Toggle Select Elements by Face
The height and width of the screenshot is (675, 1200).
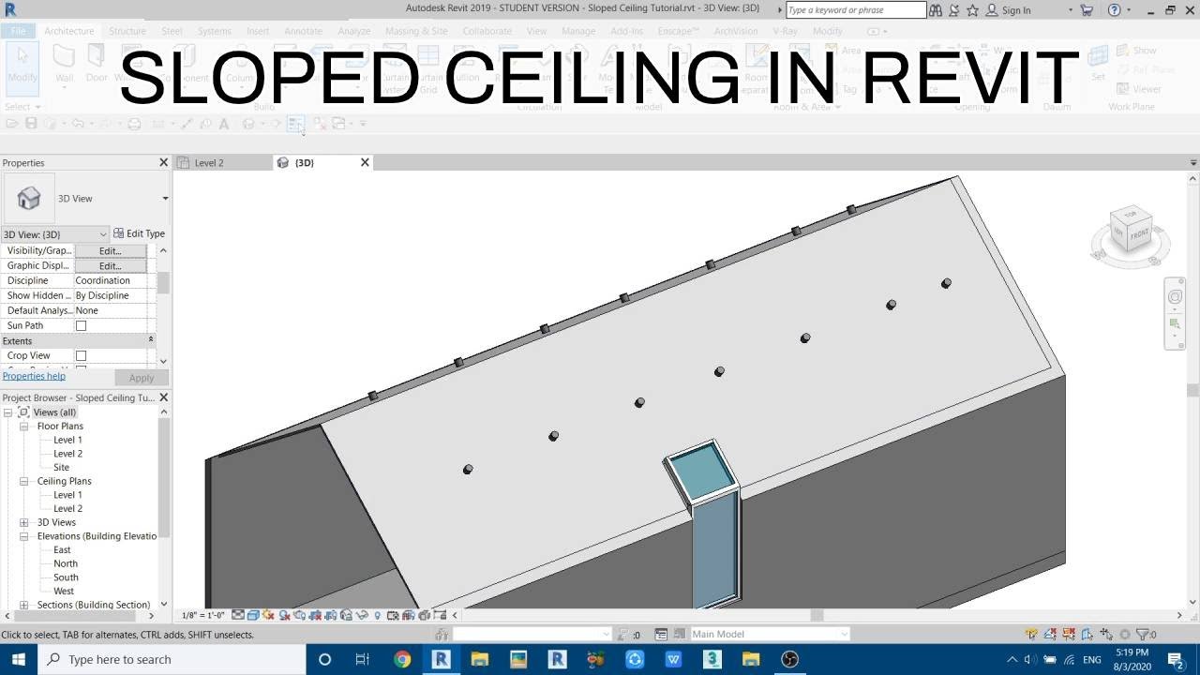tap(1087, 635)
